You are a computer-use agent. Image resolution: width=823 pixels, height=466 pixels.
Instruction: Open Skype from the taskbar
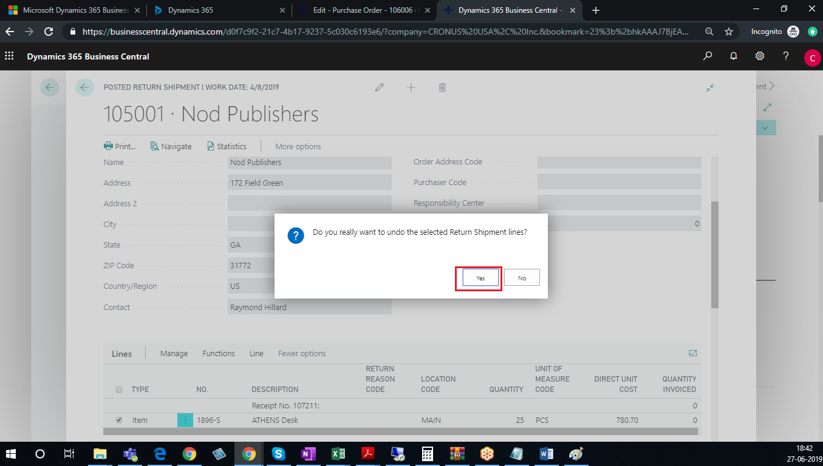[x=279, y=454]
